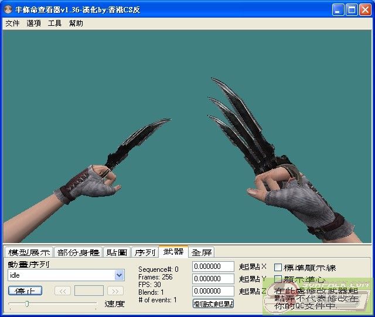Click the frame number field between arrows
This screenshot has width=375, height=317.
tap(89, 291)
